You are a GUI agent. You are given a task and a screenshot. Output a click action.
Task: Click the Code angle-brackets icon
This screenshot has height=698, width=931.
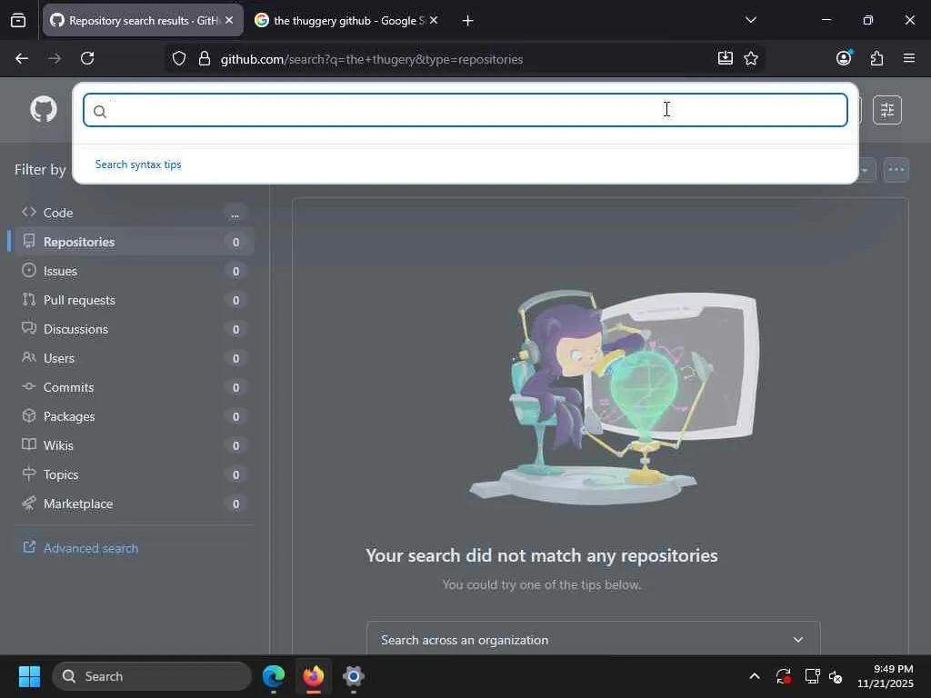(x=28, y=212)
